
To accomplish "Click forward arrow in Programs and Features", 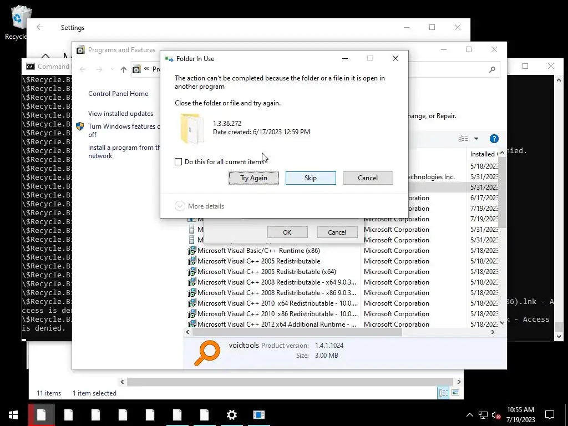I will coord(99,69).
